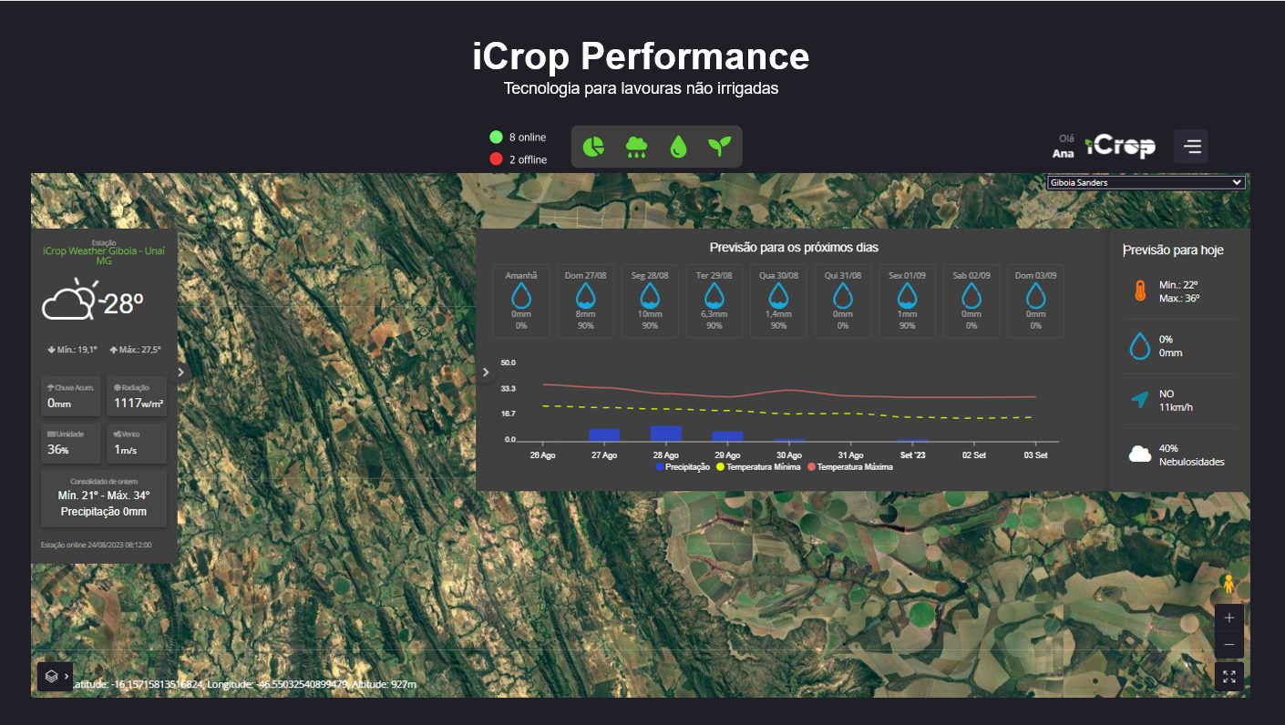The width and height of the screenshot is (1285, 725).
Task: Click the yellow Street View pegman
Action: coord(1228,584)
